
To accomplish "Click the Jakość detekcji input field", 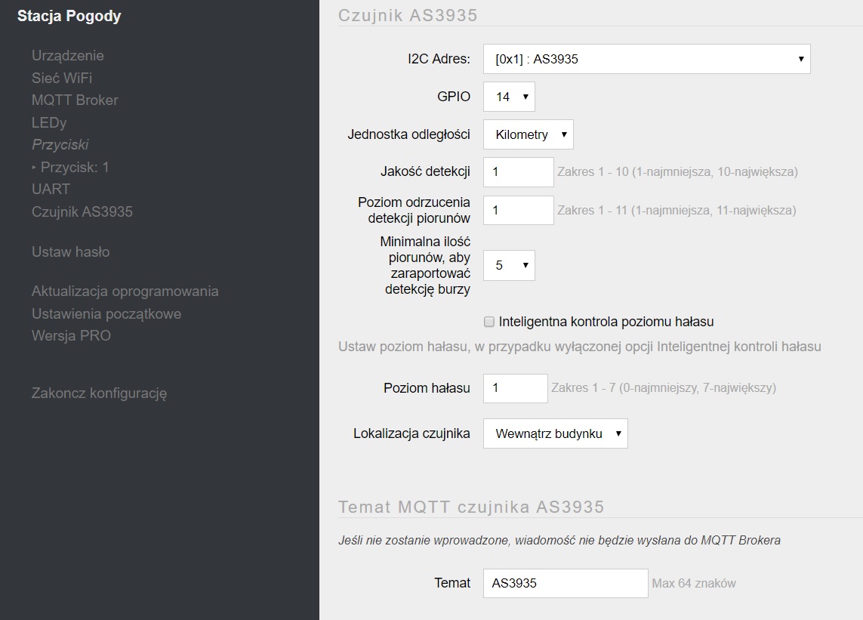I will (519, 172).
